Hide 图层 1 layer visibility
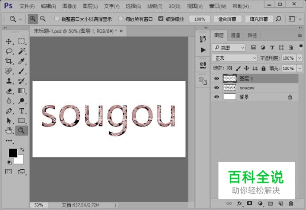This screenshot has width=306, height=210. coord(216,79)
